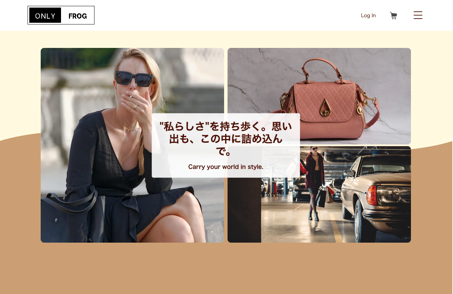
Task: Click the handbag's top carry handle
Action: pos(320,67)
